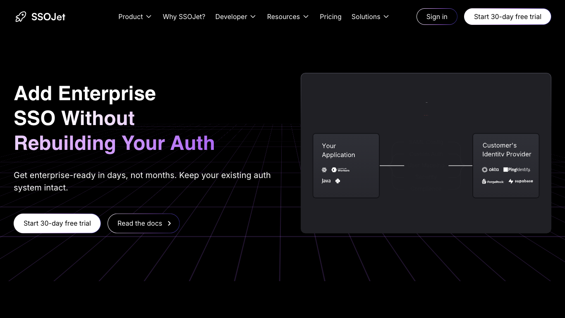Click the Sign in button
565x318 pixels.
437,17
